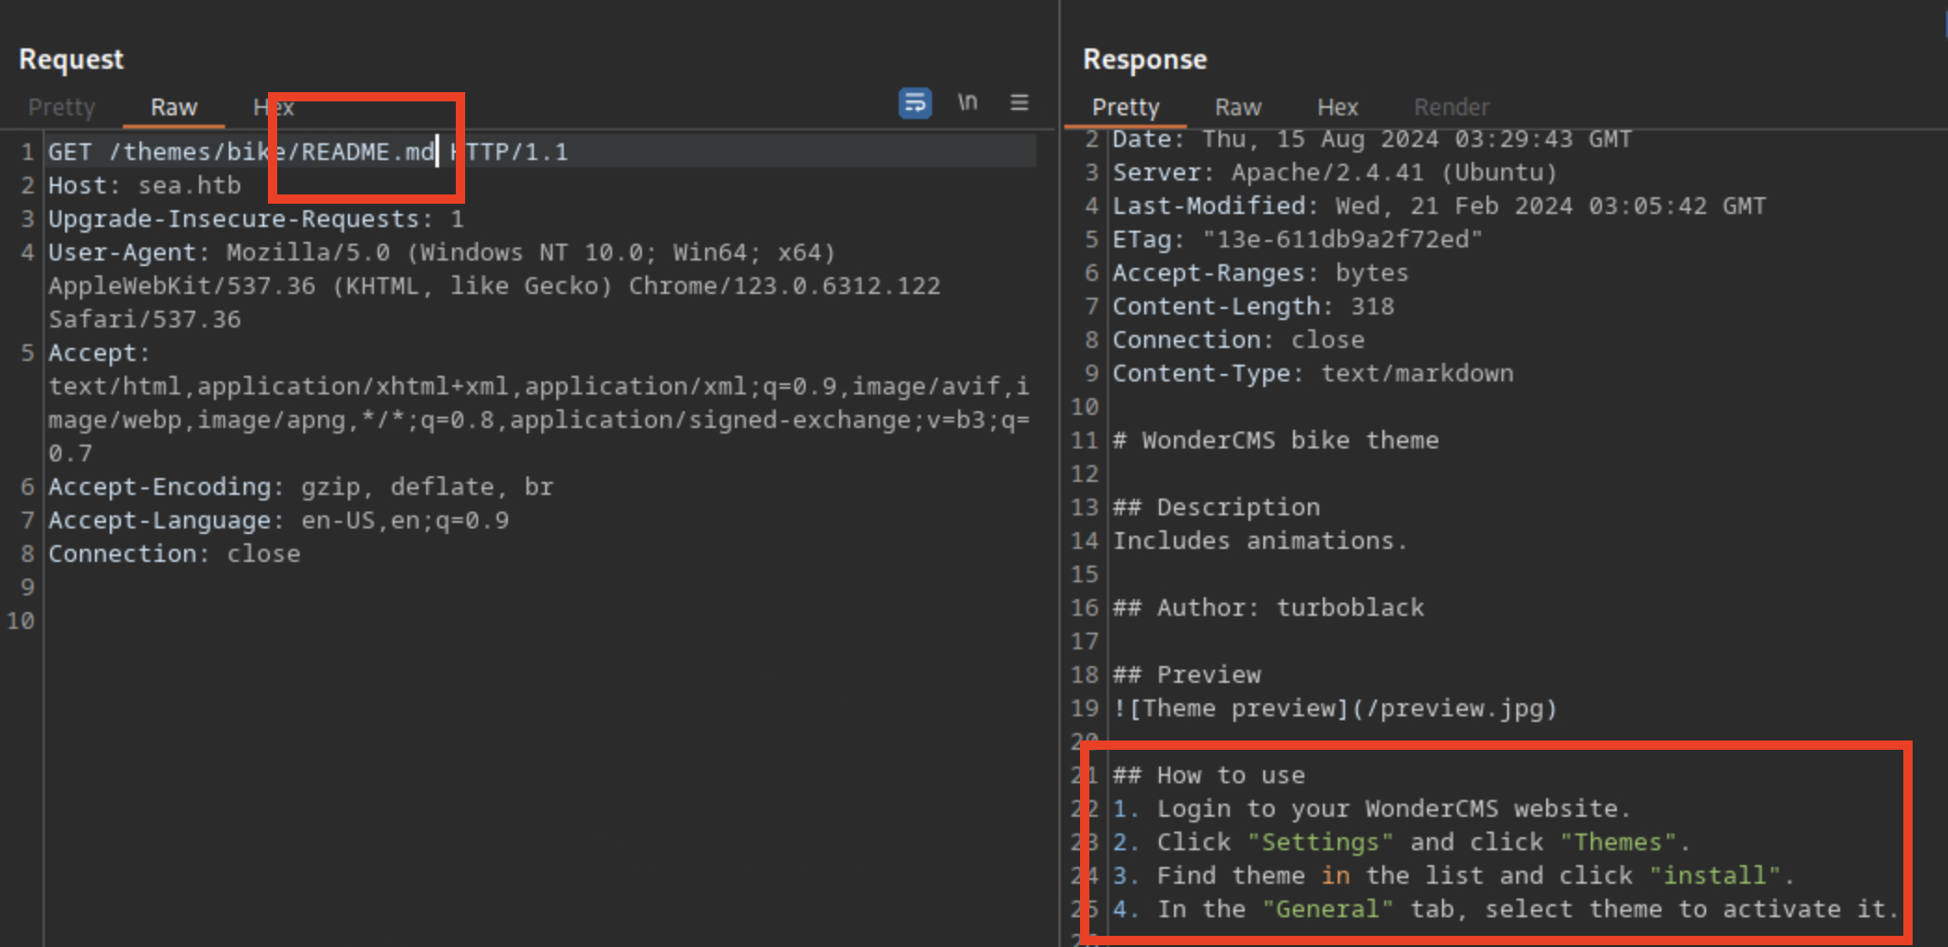The image size is (1948, 947).
Task: Open the Request hamburger options menu
Action: point(1020,102)
